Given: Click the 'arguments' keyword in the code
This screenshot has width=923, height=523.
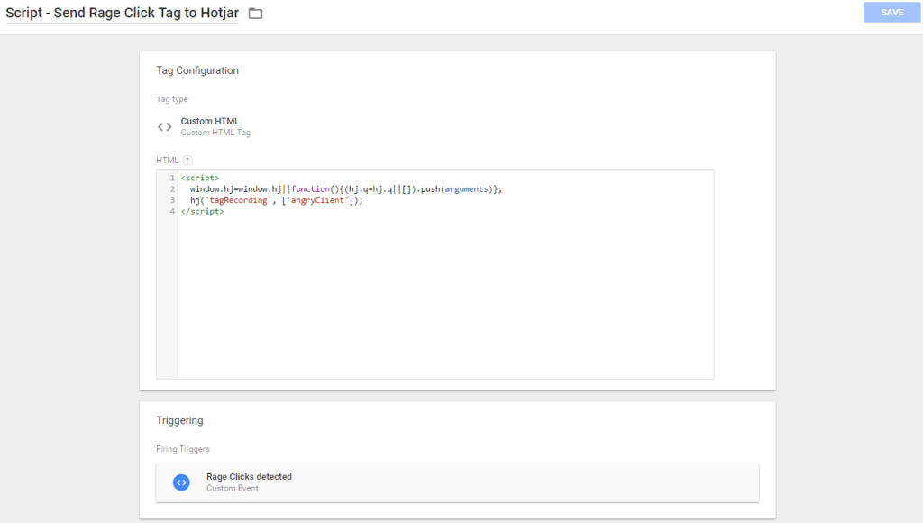Looking at the screenshot, I should point(466,189).
